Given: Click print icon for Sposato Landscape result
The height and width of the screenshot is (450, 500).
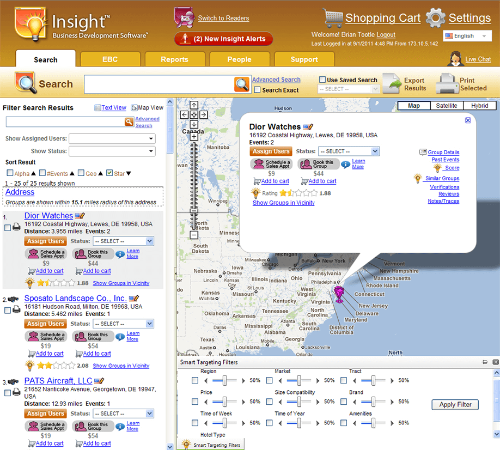Looking at the screenshot, I should click(x=16, y=309).
